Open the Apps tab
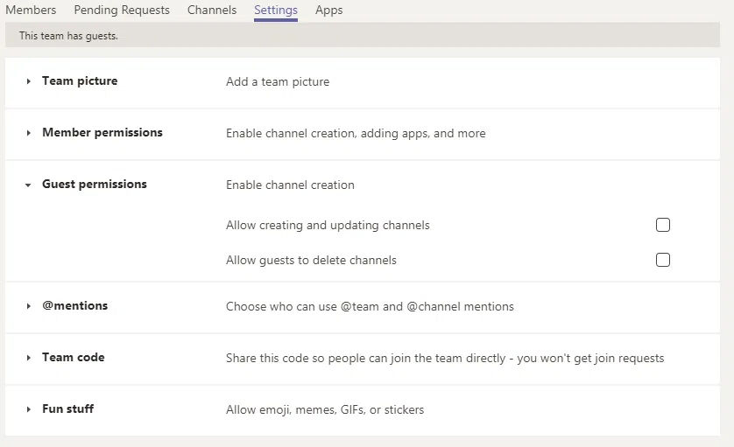The image size is (734, 447). 328,10
